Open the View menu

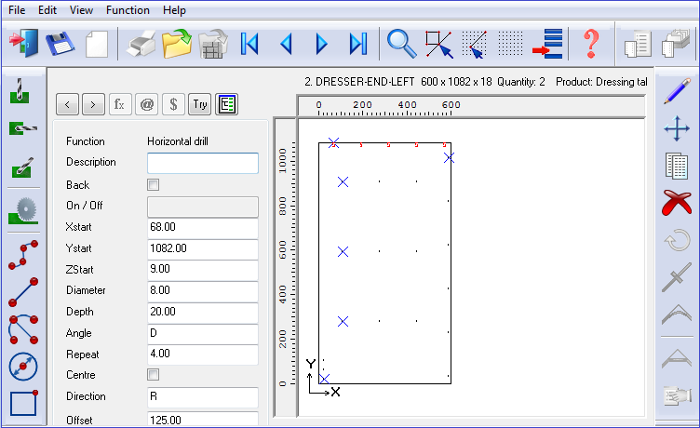click(x=81, y=10)
